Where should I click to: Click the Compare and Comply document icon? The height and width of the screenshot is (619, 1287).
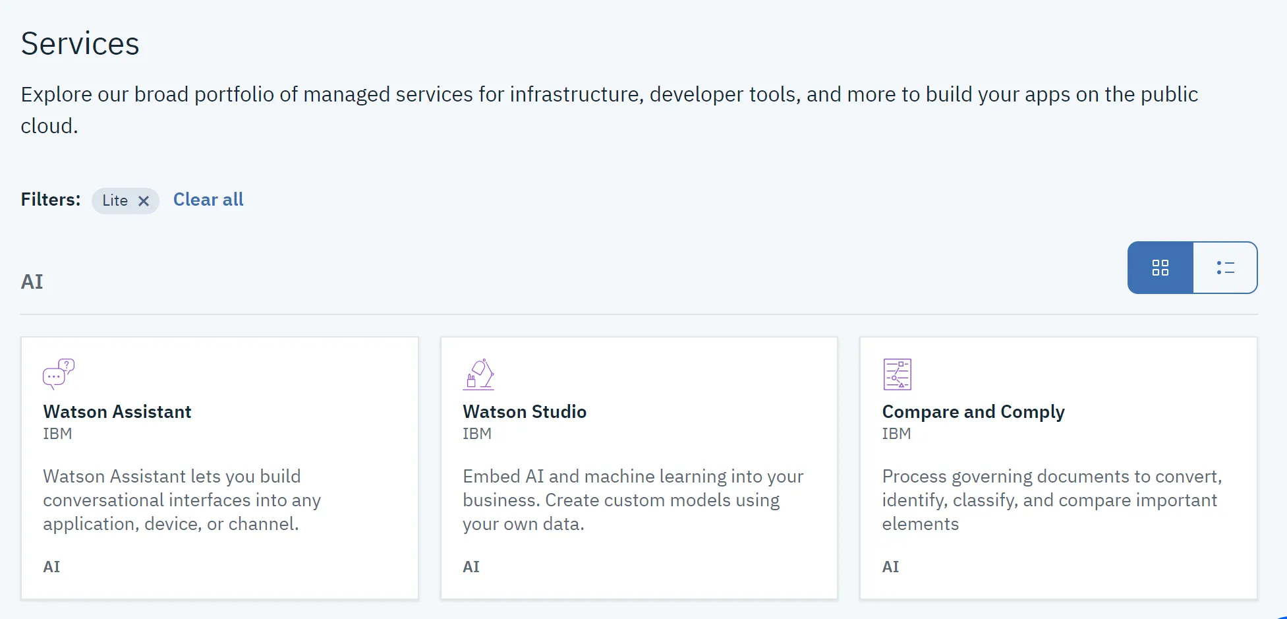[898, 374]
